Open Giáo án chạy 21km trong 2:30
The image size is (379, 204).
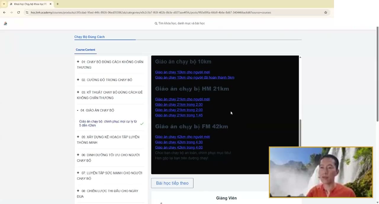coord(179,104)
